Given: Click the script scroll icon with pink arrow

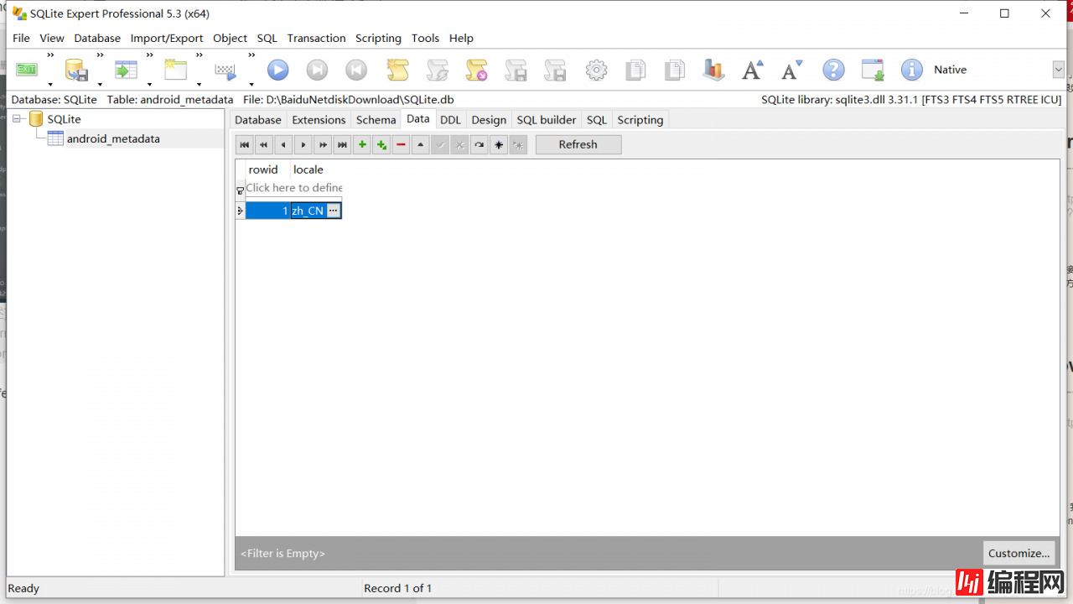Looking at the screenshot, I should click(x=476, y=70).
